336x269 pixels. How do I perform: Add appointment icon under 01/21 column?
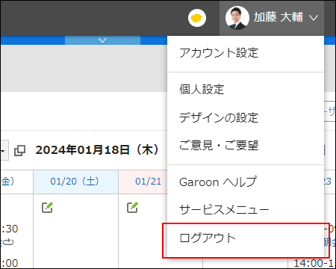132,208
